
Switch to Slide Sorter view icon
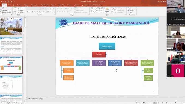pyautogui.click(x=159, y=103)
